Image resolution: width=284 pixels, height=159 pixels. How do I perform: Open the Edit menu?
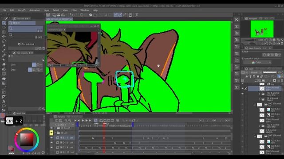coord(12,10)
